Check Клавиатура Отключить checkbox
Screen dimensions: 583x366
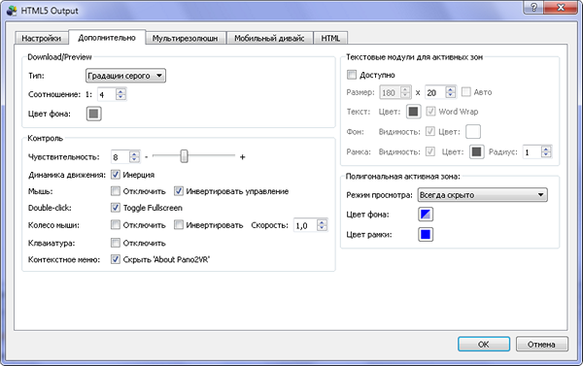coord(116,243)
